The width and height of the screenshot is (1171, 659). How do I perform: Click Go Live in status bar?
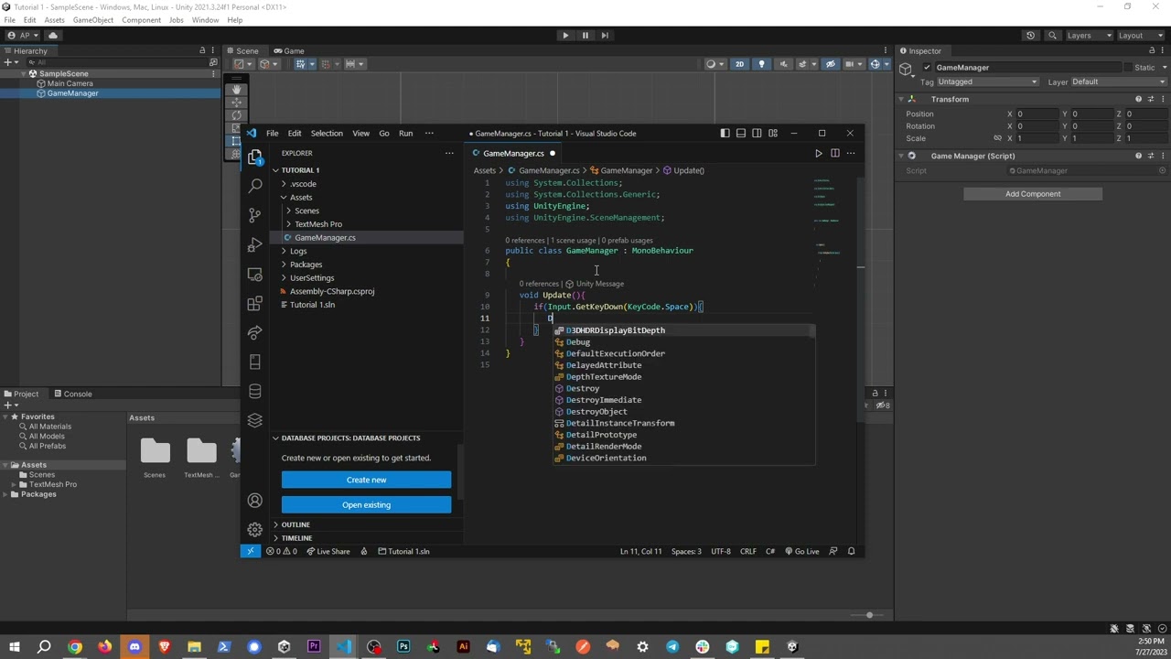pos(801,551)
